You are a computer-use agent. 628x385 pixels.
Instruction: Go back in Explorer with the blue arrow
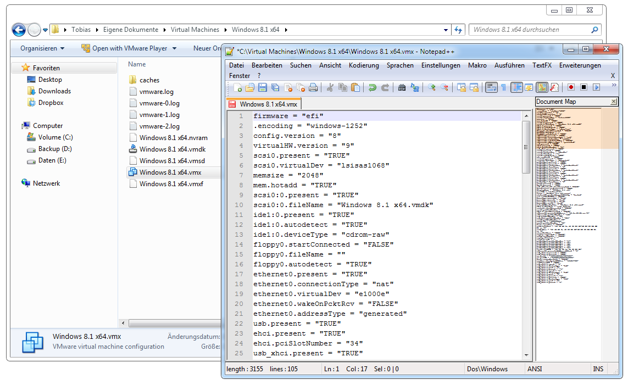19,30
